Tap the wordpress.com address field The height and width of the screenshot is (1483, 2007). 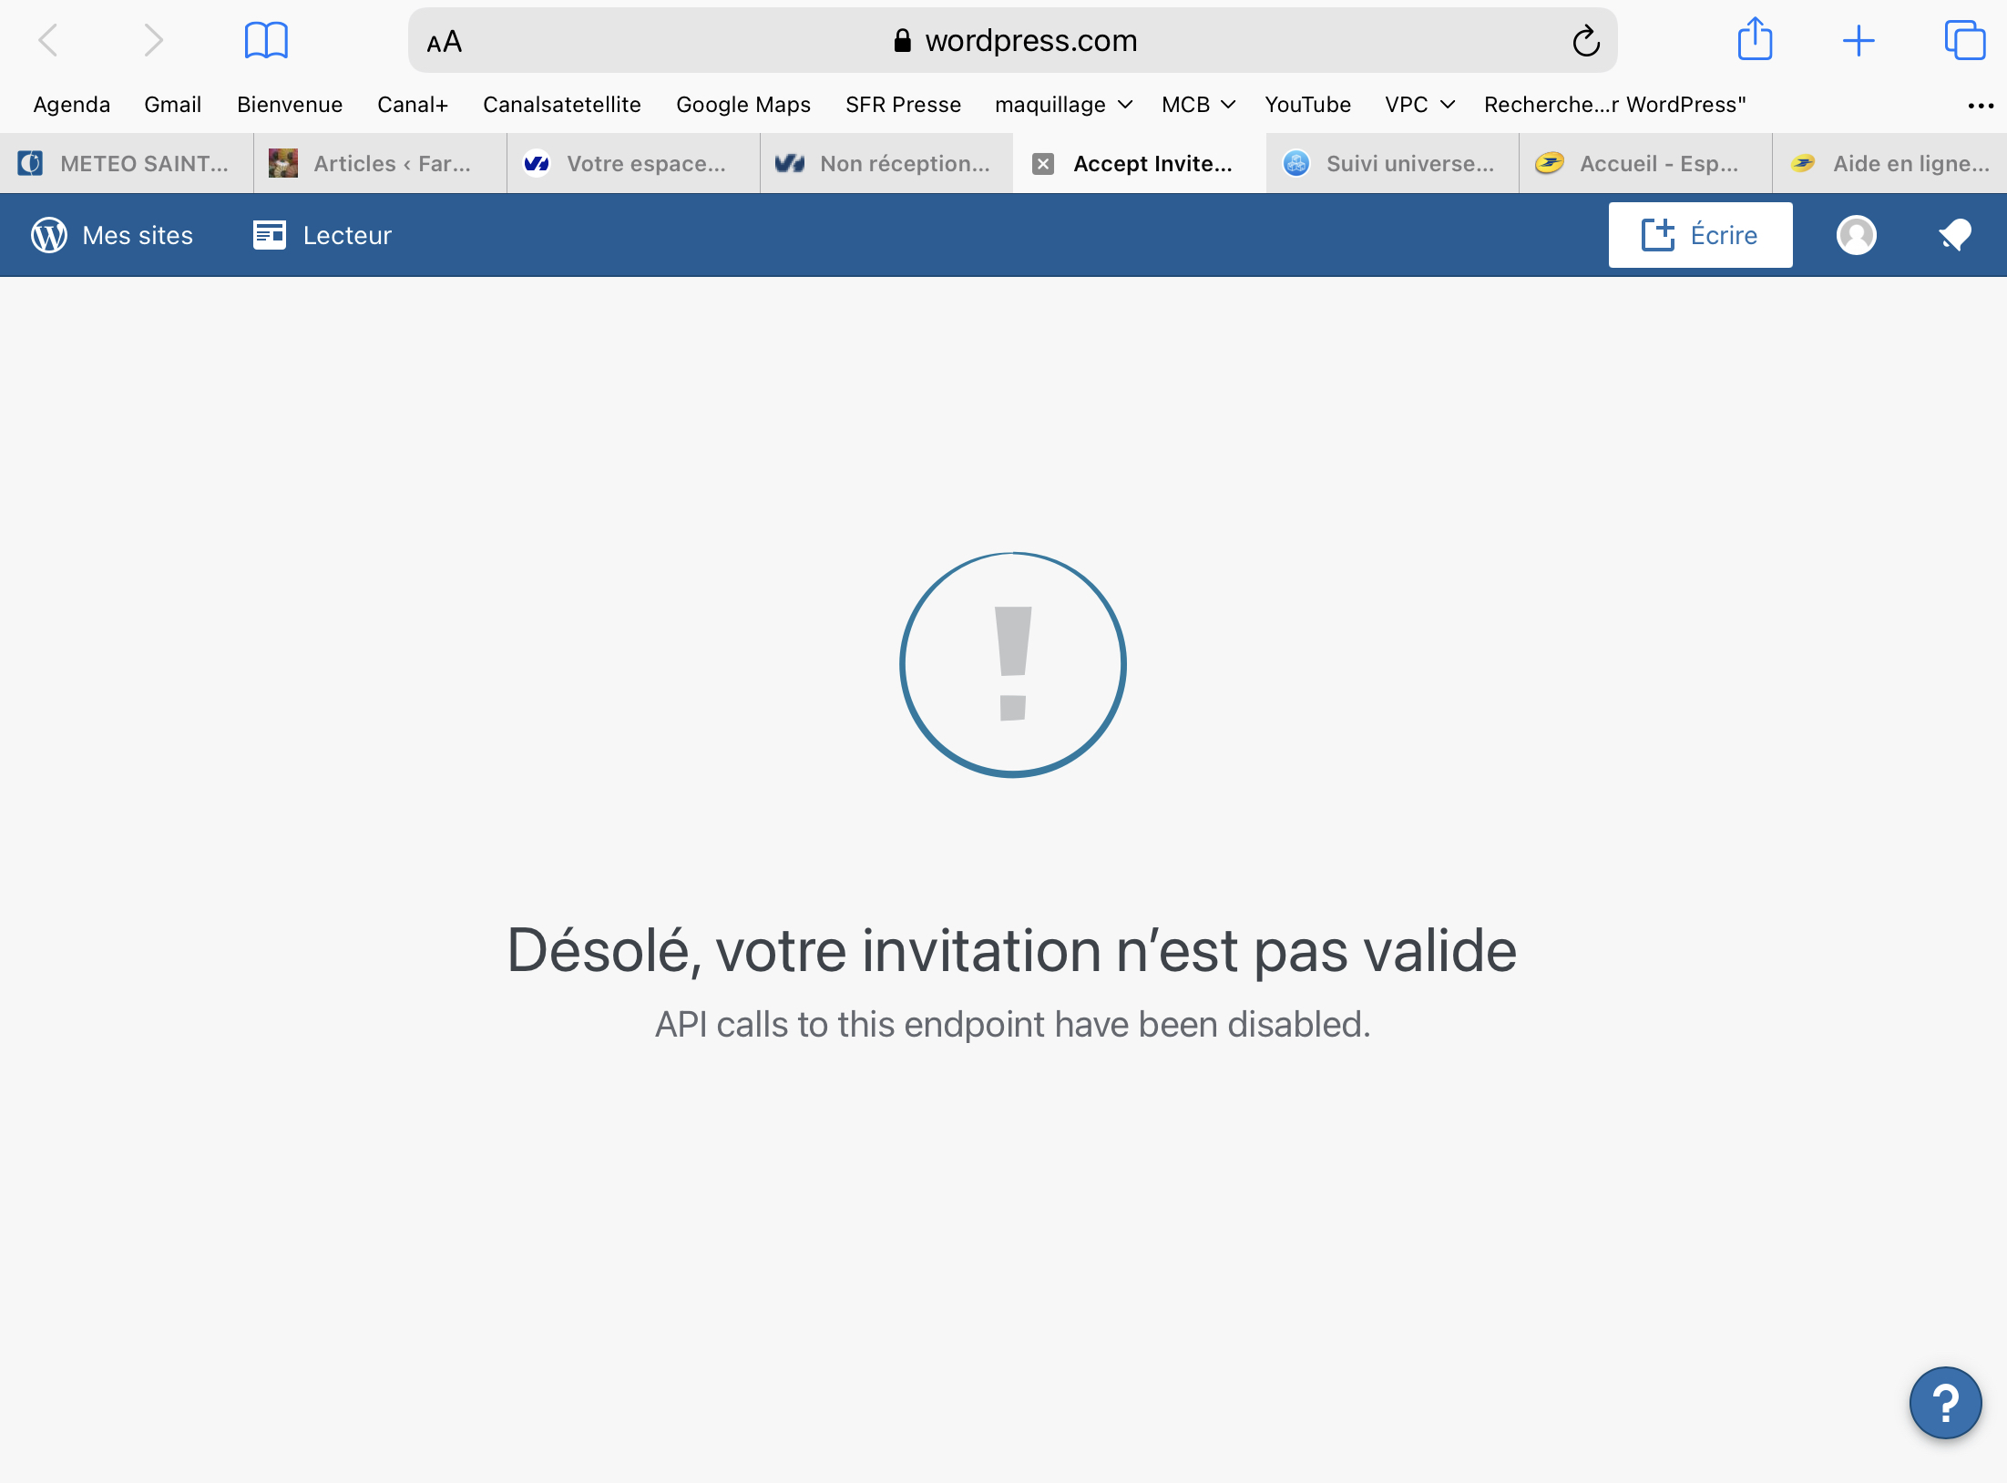(x=1013, y=41)
